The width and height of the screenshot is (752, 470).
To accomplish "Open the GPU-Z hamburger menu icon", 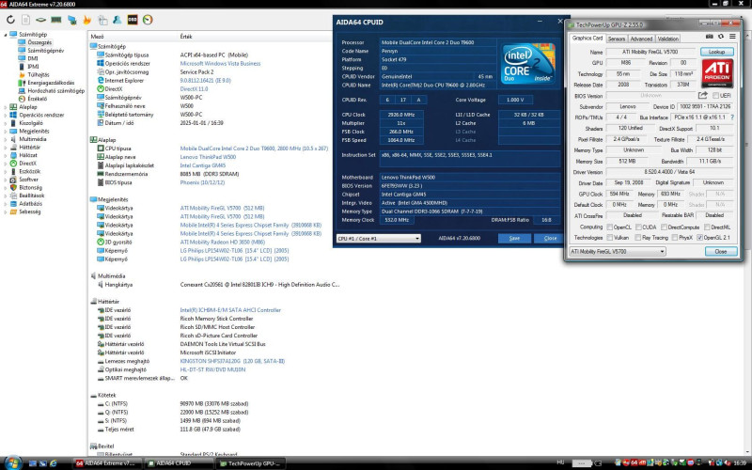I will tap(732, 37).
